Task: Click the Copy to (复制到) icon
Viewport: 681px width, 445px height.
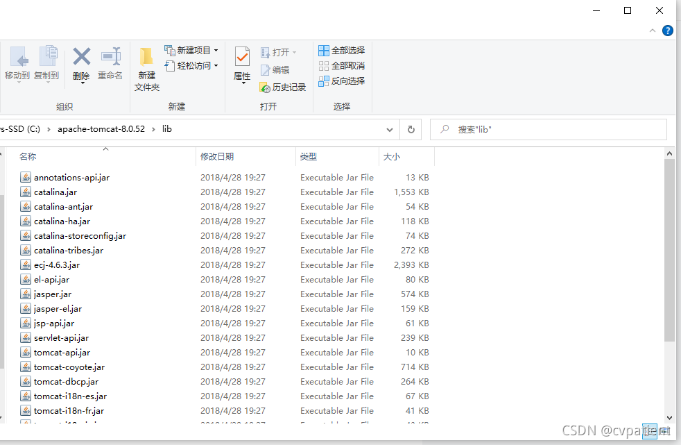Action: [x=48, y=56]
